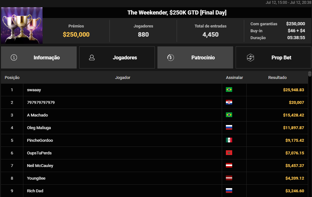312x197 pixels.
Task: Click the Russian flag next to Oleg Maliuga
Action: [229, 128]
